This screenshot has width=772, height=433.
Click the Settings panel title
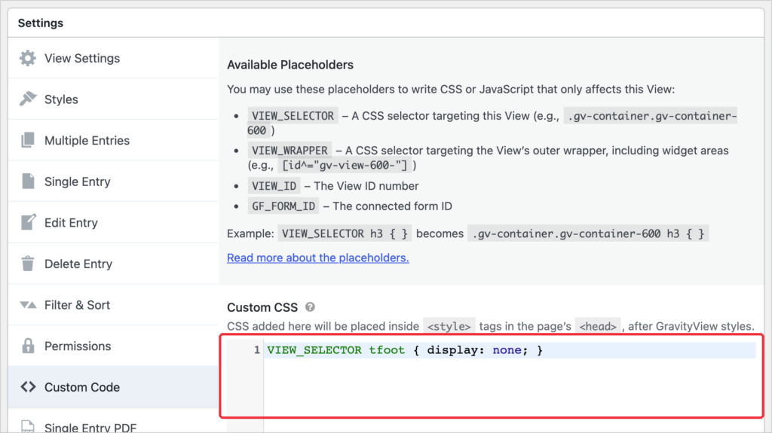point(41,23)
